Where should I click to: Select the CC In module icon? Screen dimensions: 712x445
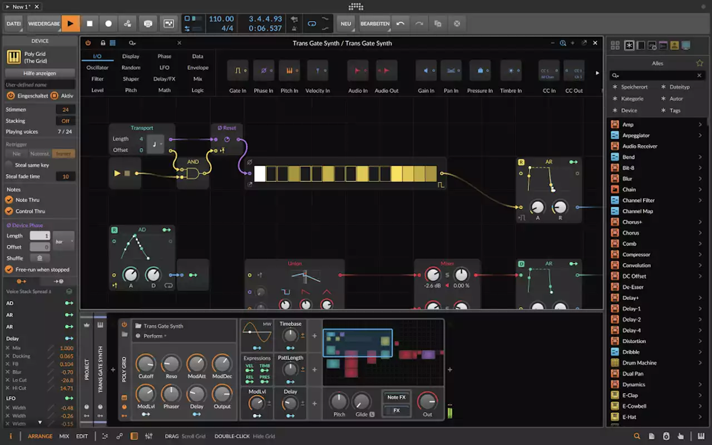click(x=549, y=71)
